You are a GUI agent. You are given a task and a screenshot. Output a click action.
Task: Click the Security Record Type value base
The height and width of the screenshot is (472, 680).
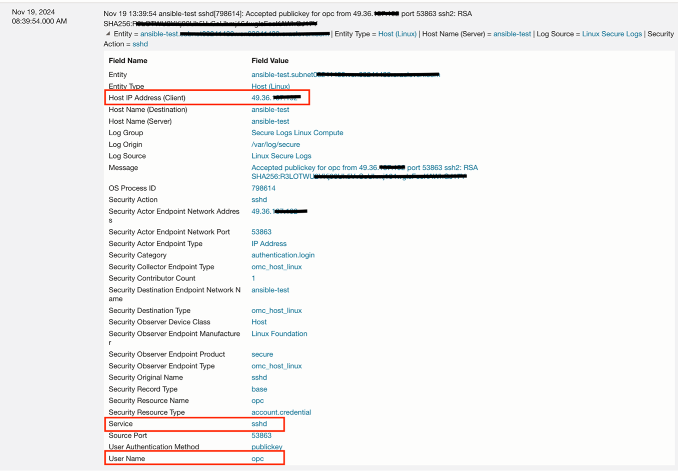click(x=259, y=389)
